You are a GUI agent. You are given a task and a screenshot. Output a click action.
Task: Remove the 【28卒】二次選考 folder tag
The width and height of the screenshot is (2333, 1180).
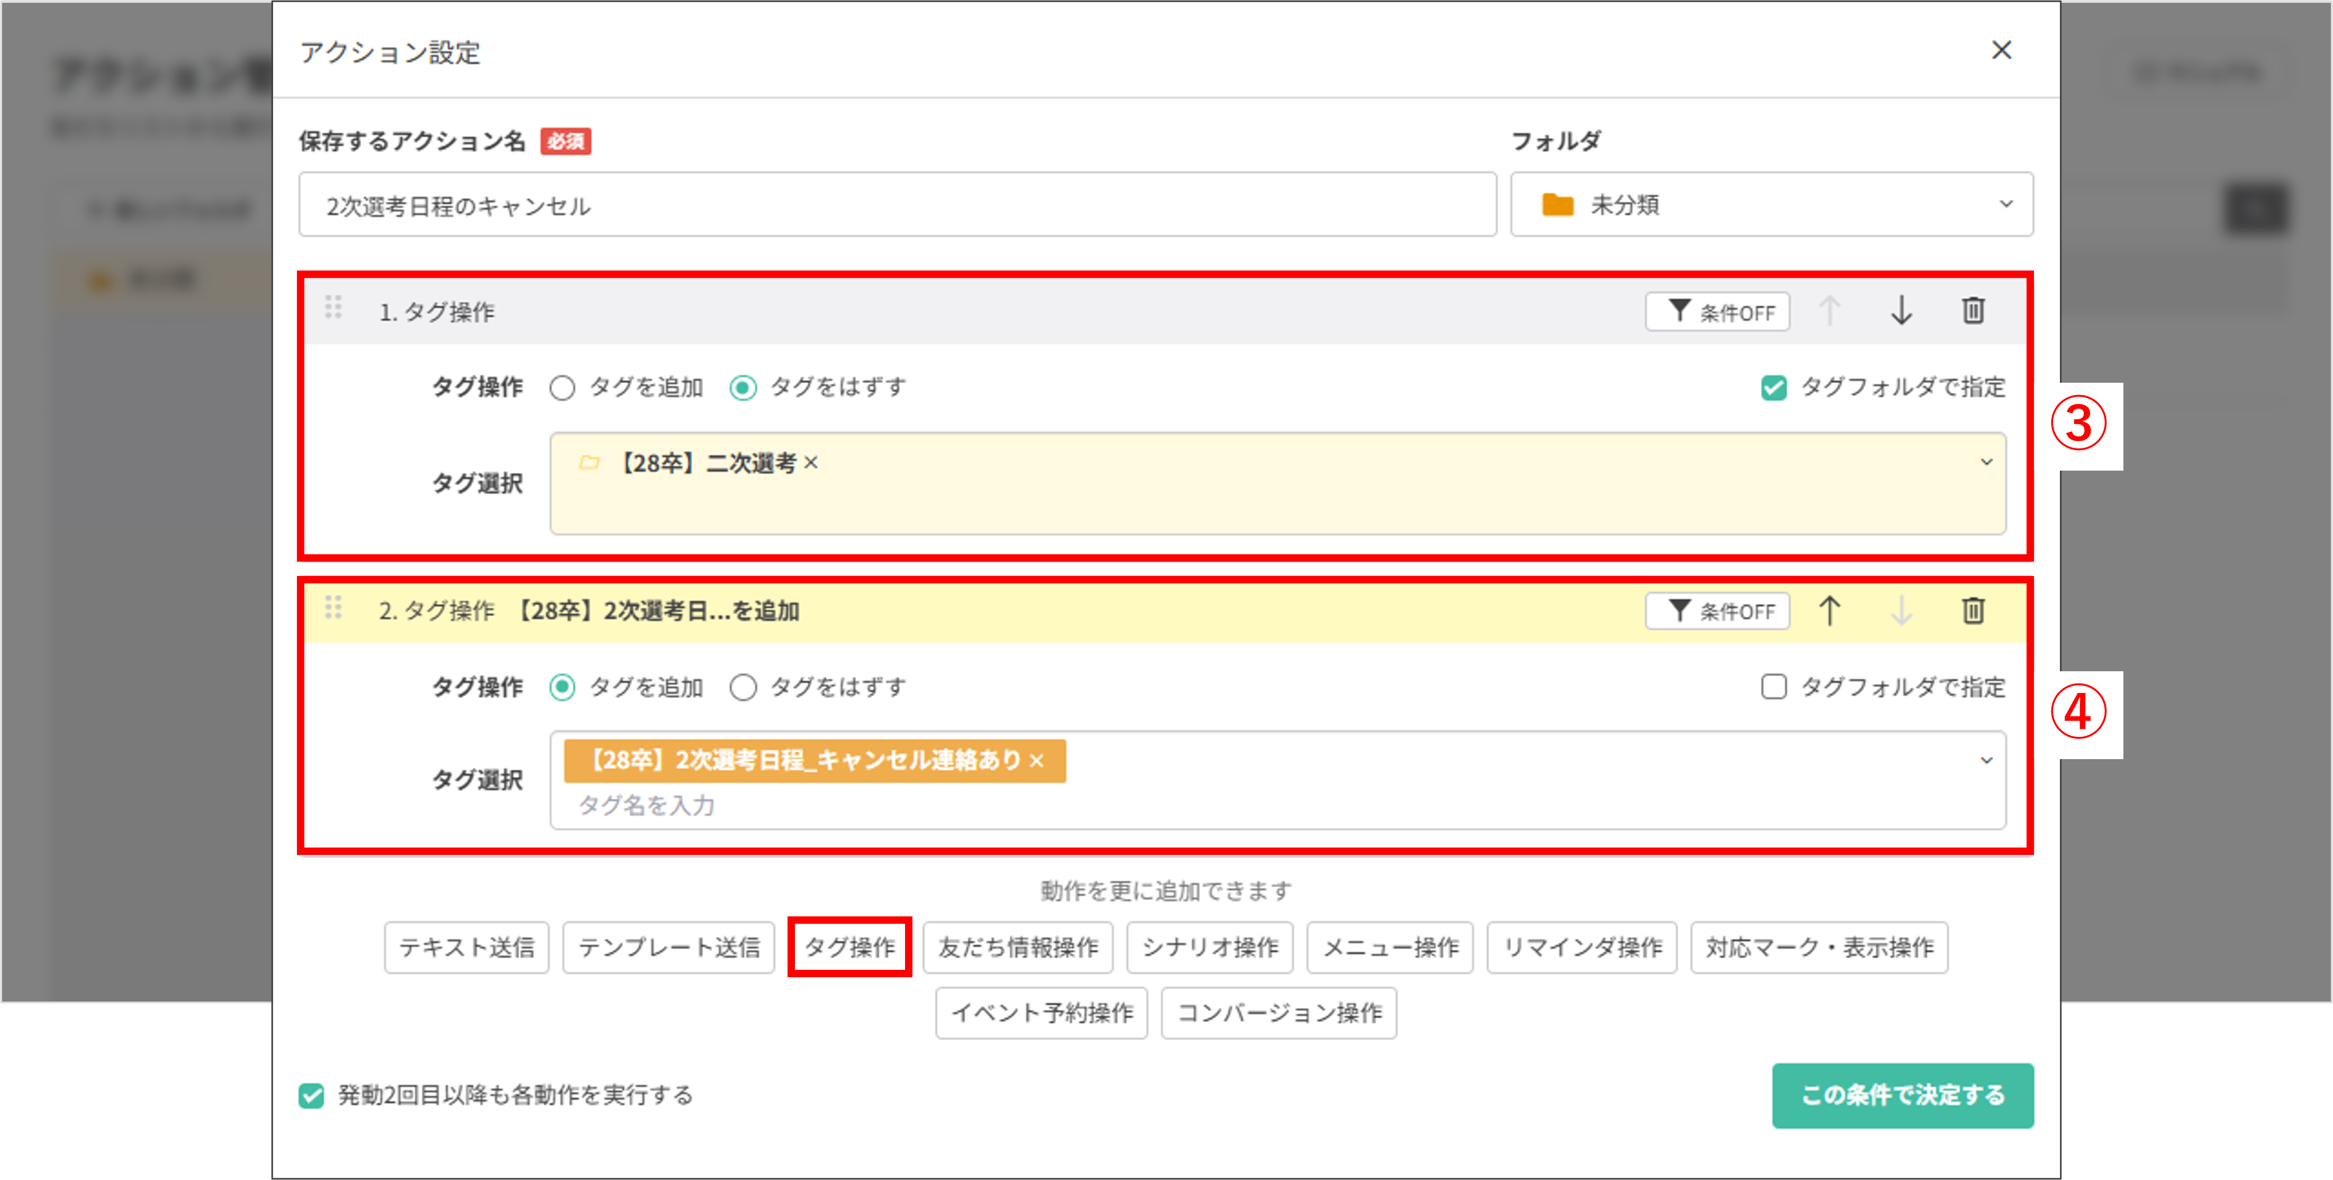coord(811,463)
